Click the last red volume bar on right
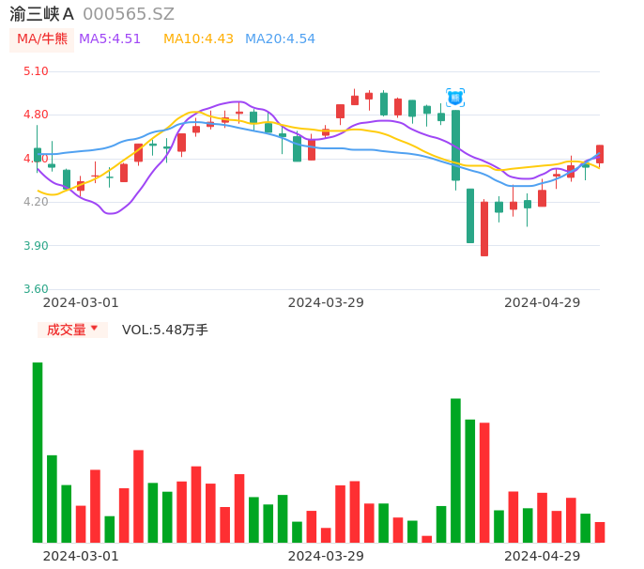Screen dimensions: 644x569 pyautogui.click(x=600, y=532)
